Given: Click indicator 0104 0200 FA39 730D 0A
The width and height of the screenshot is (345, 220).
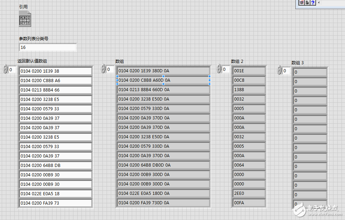Looking at the screenshot, I should (x=163, y=203).
